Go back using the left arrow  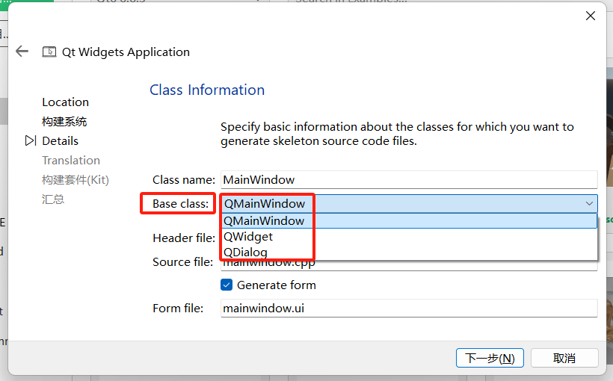(22, 52)
